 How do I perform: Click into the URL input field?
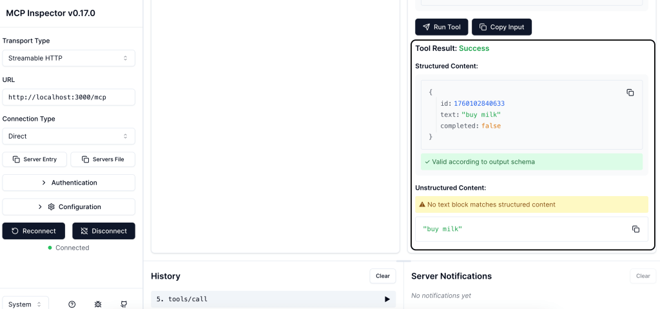coord(68,97)
